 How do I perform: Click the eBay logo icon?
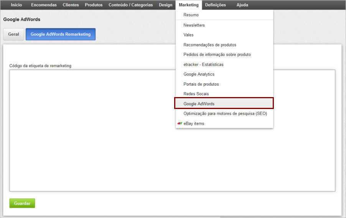(x=180, y=123)
